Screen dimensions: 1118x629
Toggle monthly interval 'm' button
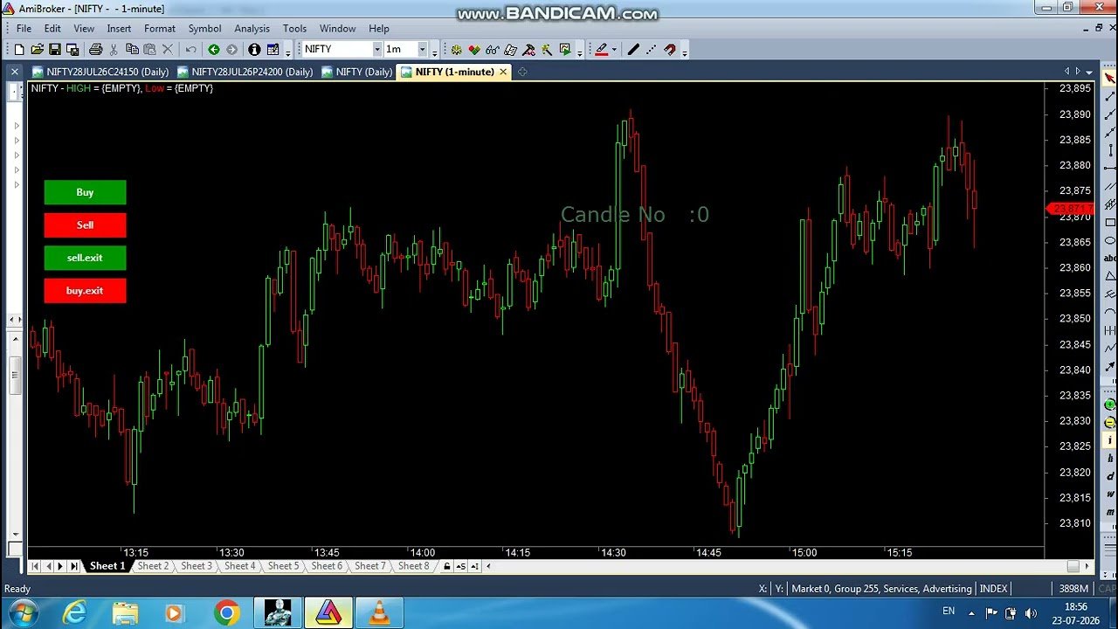click(1110, 513)
